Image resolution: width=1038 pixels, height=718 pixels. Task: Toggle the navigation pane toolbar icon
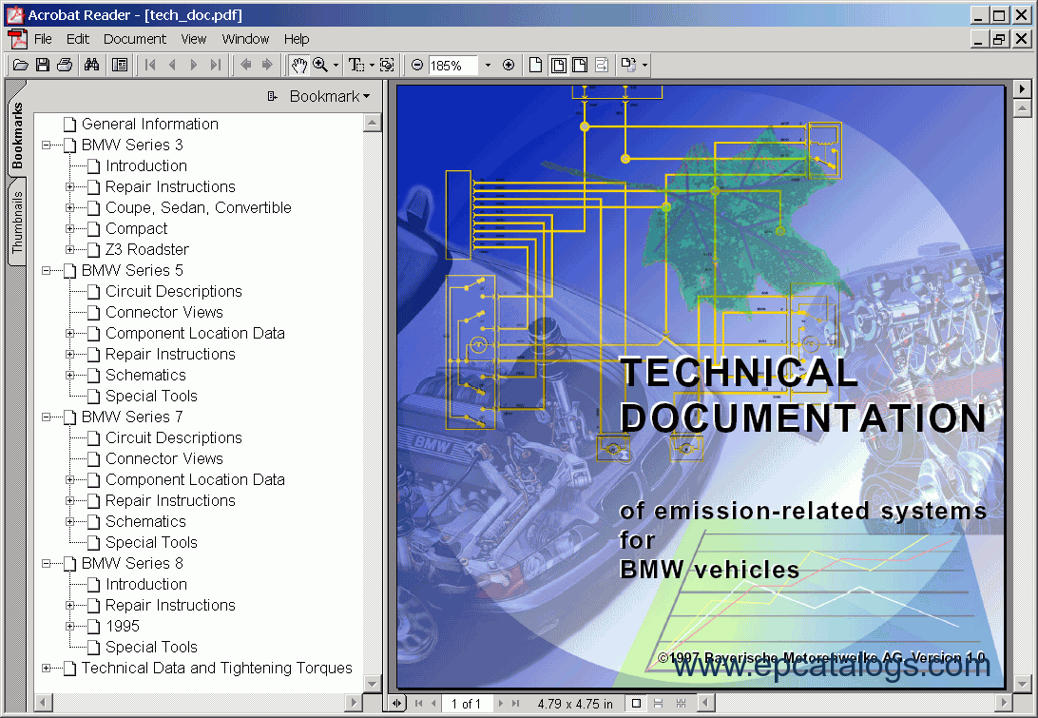point(120,65)
